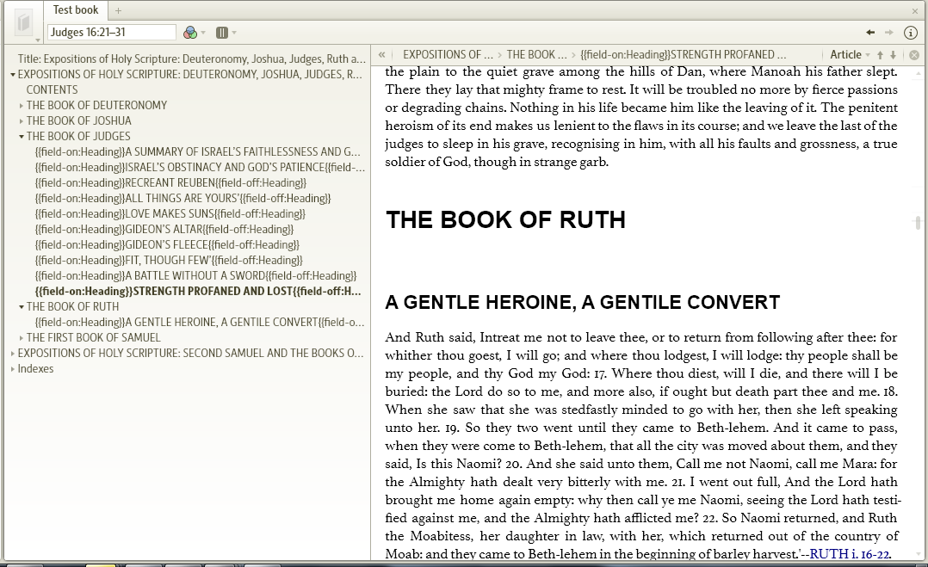The image size is (928, 567).
Task: Click THE BOOK OF RUTH heading in text
Action: tap(505, 220)
